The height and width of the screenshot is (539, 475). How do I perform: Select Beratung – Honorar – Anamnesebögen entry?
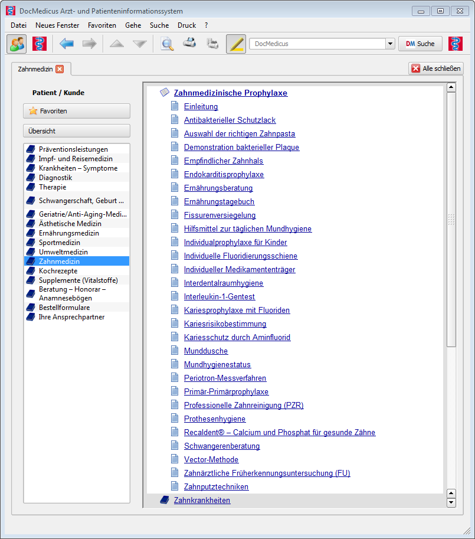[77, 293]
